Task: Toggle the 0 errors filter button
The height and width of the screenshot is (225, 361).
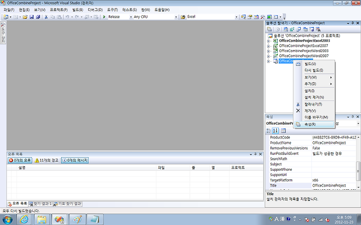Action: point(20,160)
